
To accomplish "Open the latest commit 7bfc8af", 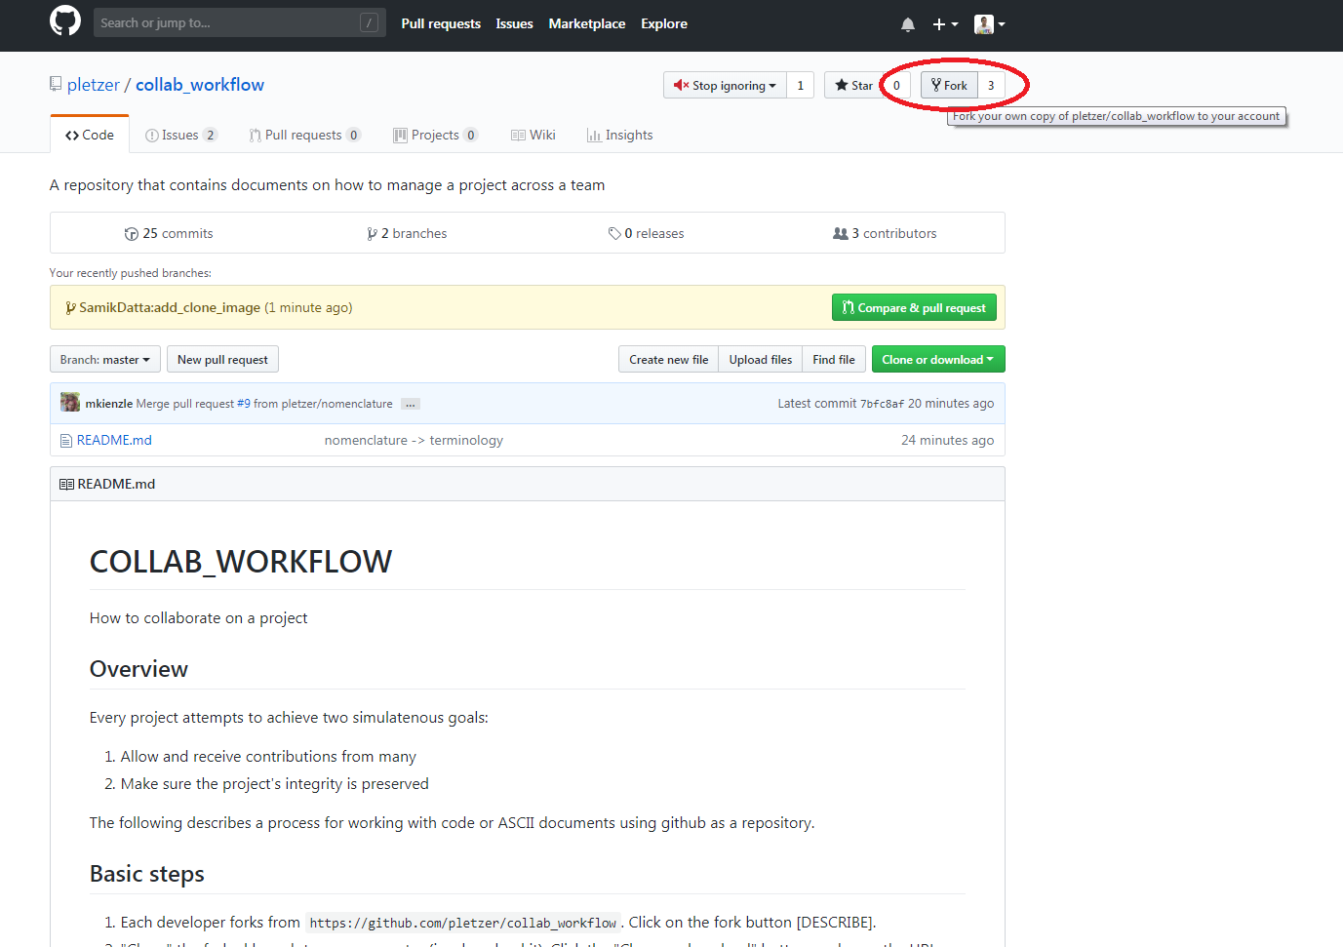I will 882,404.
